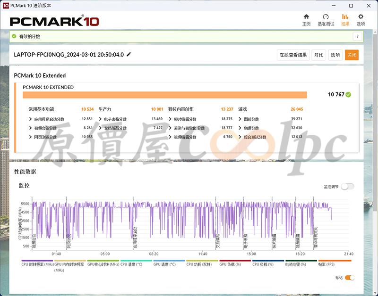The image size is (378, 296).
Task: Expand the 电子表格分数 row
Action: click(100, 119)
